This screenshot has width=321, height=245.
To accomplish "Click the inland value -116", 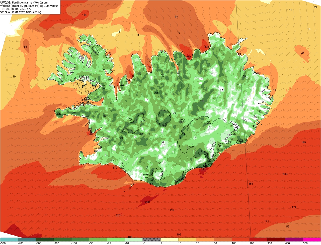I will pyautogui.click(x=202, y=101).
